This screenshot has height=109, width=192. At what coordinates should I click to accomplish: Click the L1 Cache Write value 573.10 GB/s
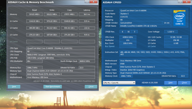click(52, 21)
